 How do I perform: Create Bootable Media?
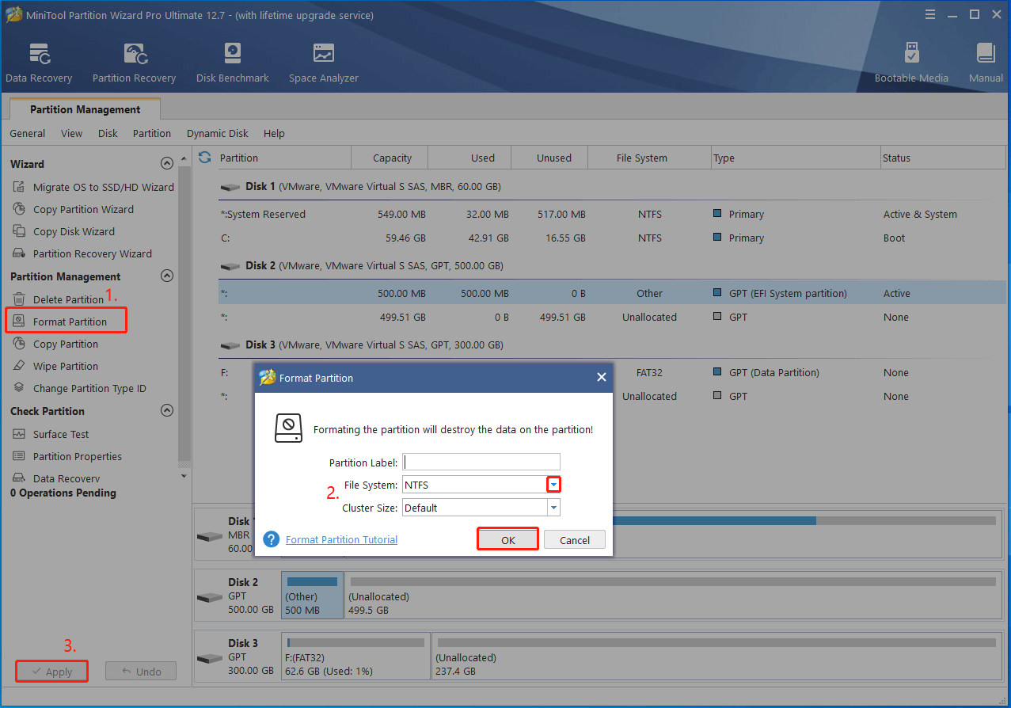tap(911, 63)
